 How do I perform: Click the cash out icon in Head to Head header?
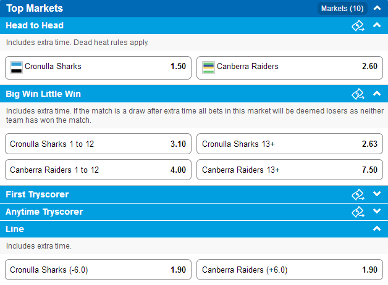tap(358, 25)
